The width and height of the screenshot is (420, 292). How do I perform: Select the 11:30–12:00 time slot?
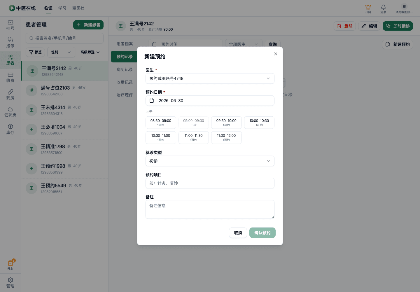[226, 137]
